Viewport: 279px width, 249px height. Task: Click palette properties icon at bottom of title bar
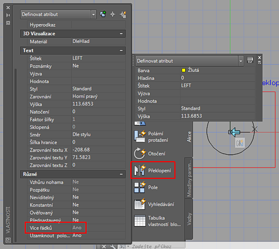click(x=8, y=240)
